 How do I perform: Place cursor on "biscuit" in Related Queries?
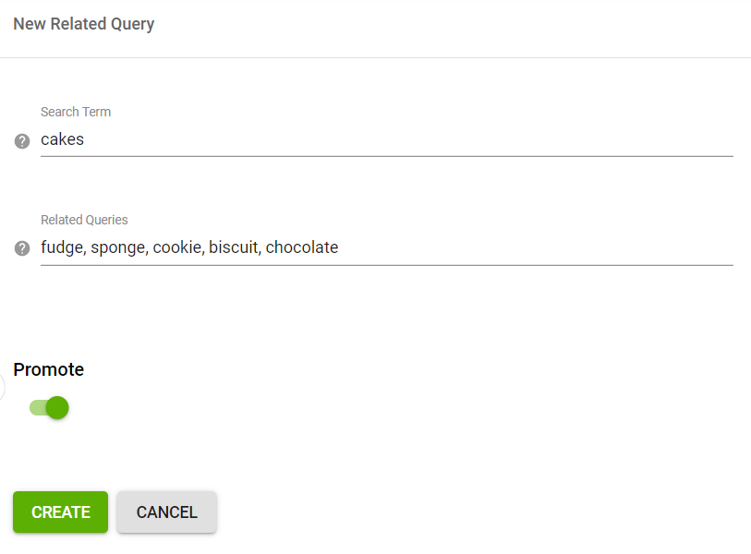click(x=233, y=247)
